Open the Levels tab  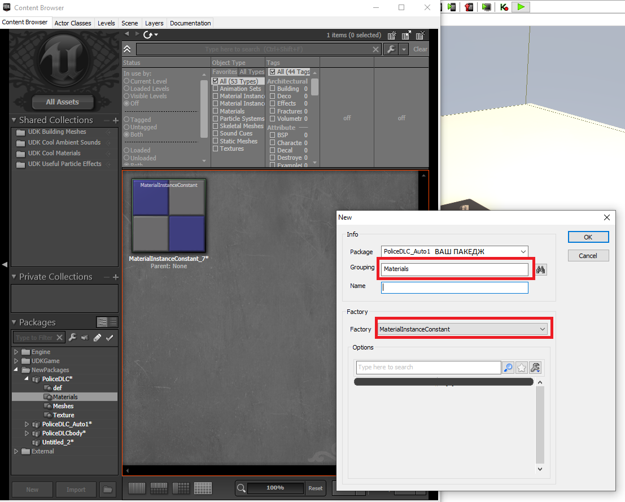(x=106, y=23)
